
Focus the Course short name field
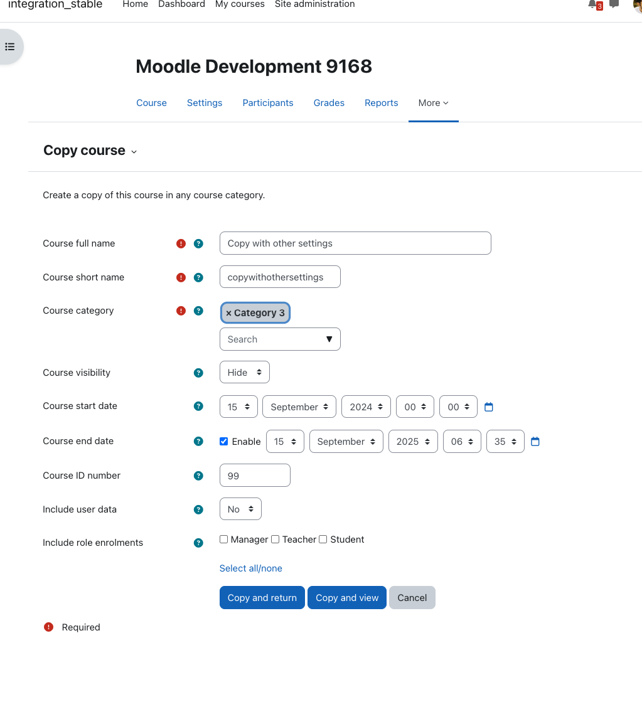point(280,277)
